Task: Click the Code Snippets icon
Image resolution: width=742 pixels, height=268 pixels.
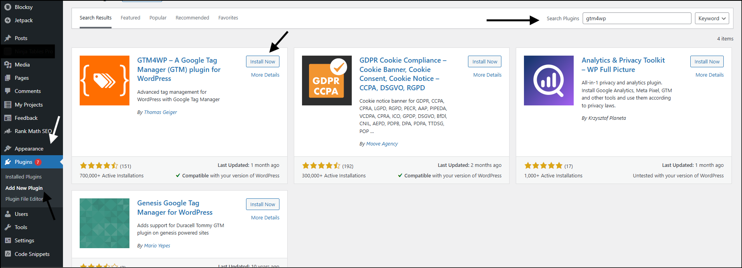Action: tap(8, 254)
